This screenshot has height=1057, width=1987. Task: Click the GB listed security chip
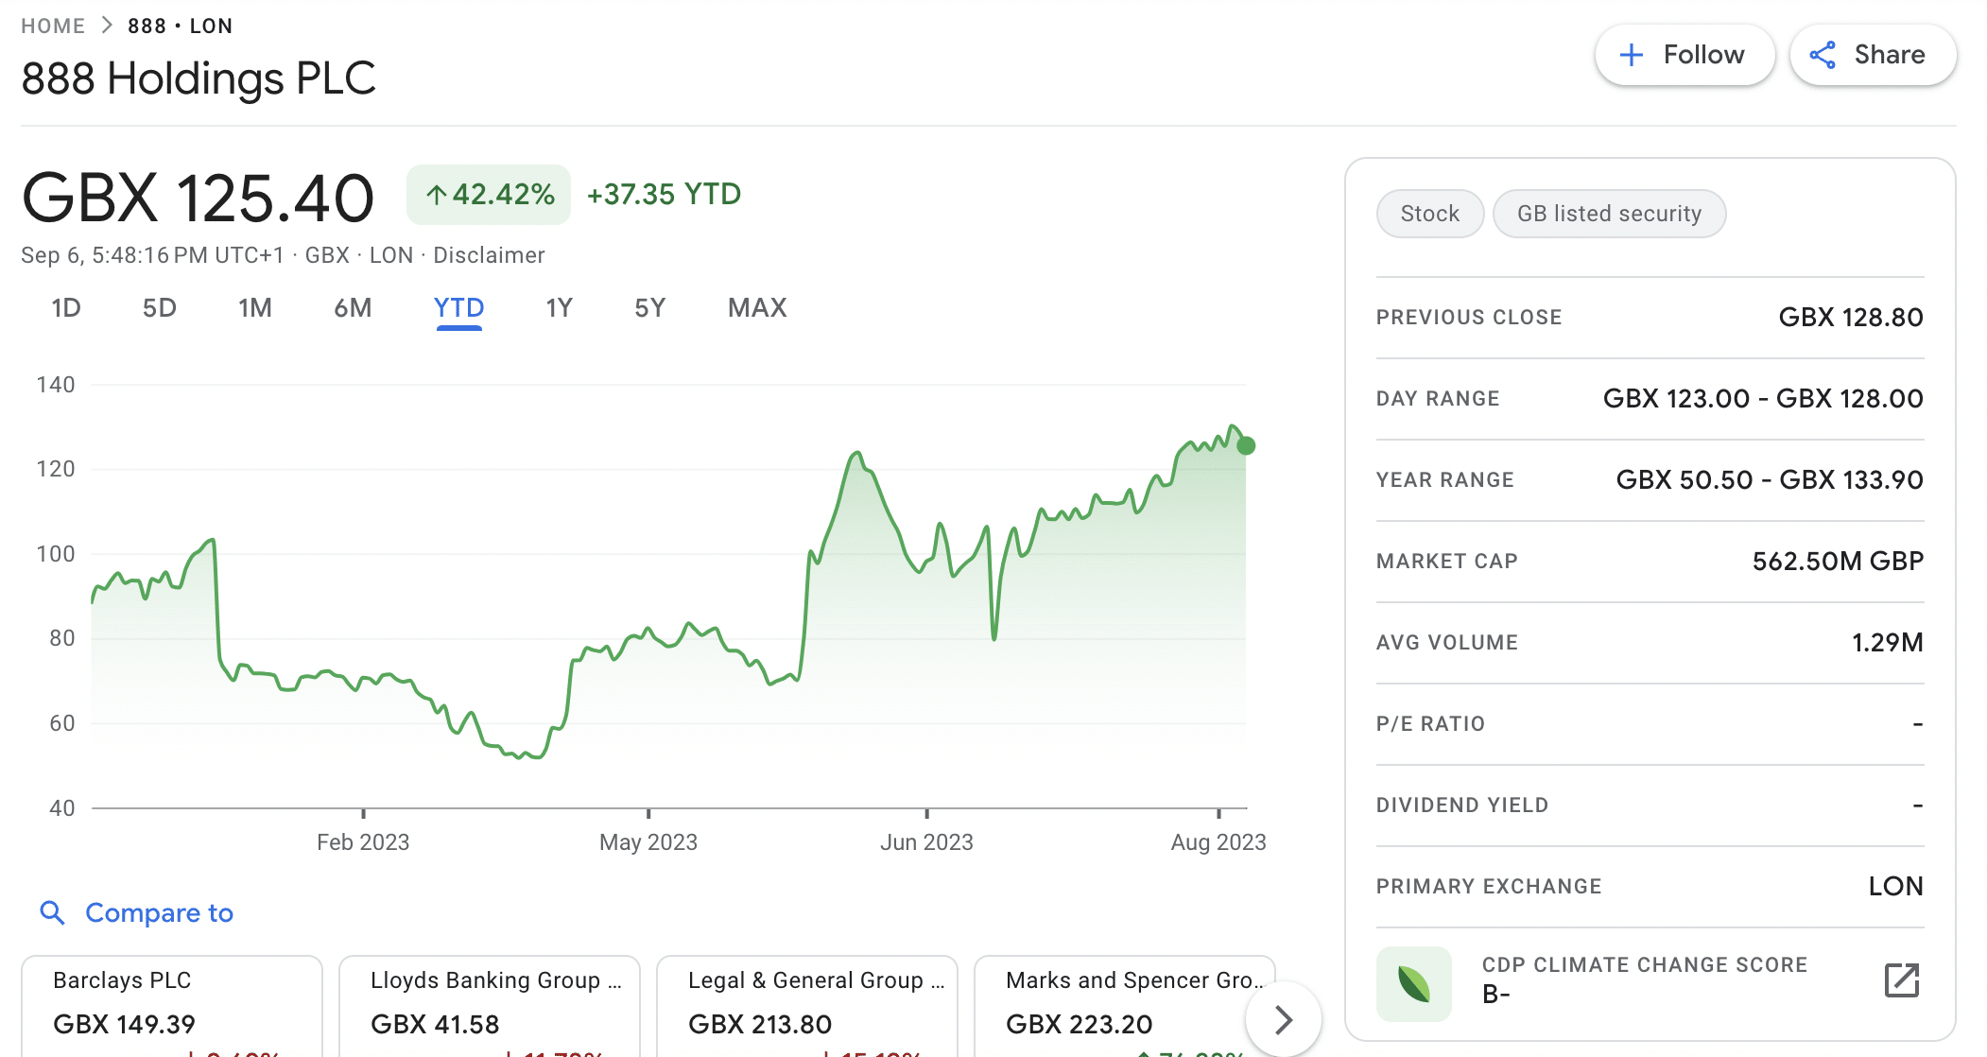coord(1609,214)
